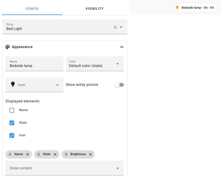Open the Bed Light entity dropdown
The height and width of the screenshot is (178, 221).
coord(121,27)
